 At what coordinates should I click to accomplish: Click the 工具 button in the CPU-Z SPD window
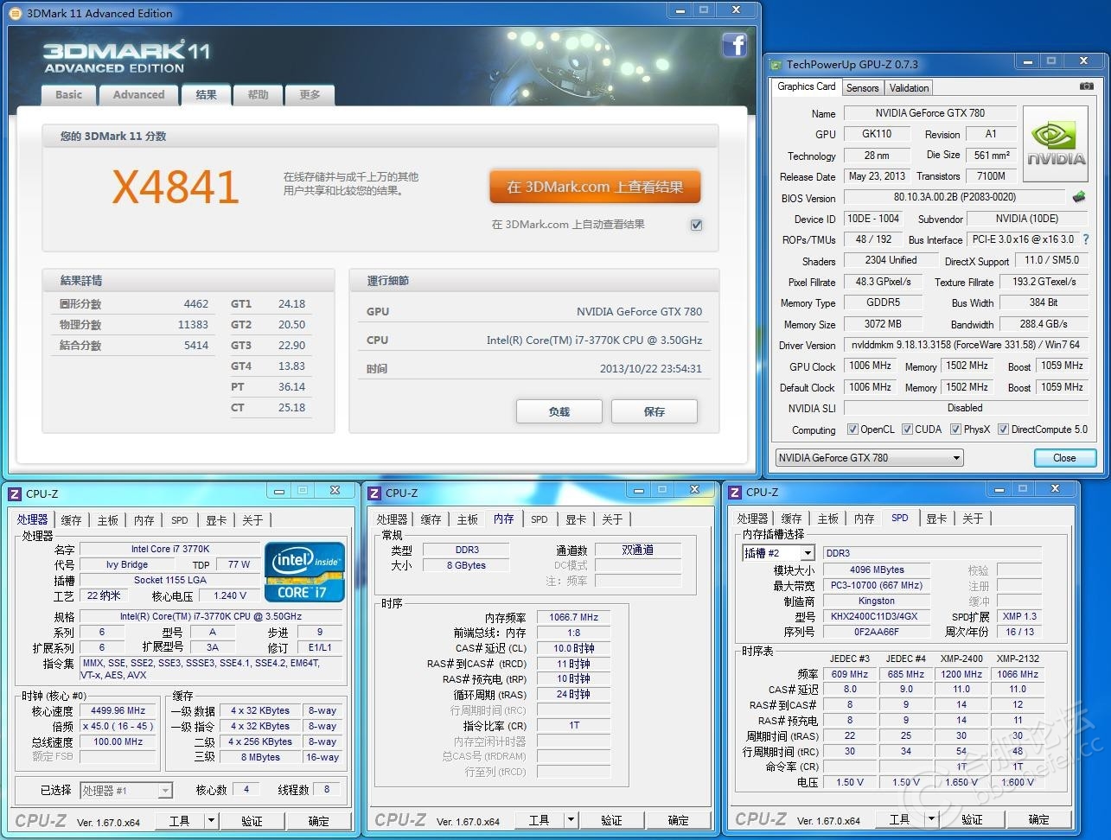point(899,818)
